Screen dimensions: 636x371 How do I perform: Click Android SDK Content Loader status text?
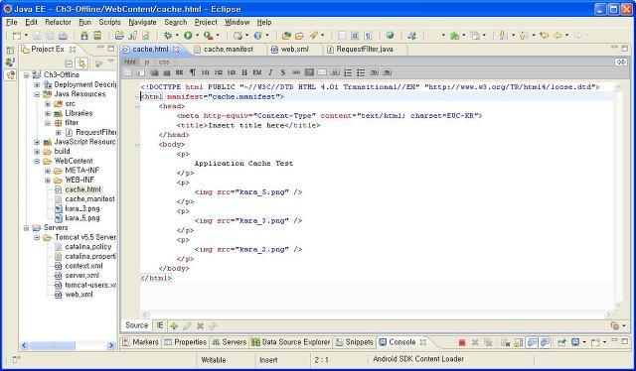418,359
